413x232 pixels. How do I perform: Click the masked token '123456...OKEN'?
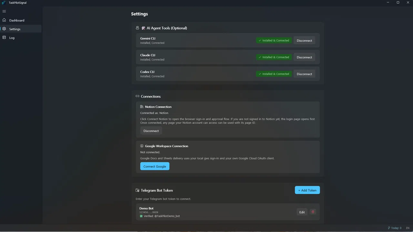click(149, 212)
